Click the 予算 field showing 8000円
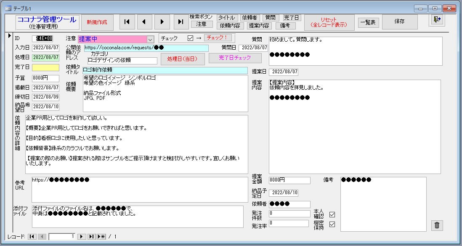This screenshot has height=246, width=462. tap(46, 78)
